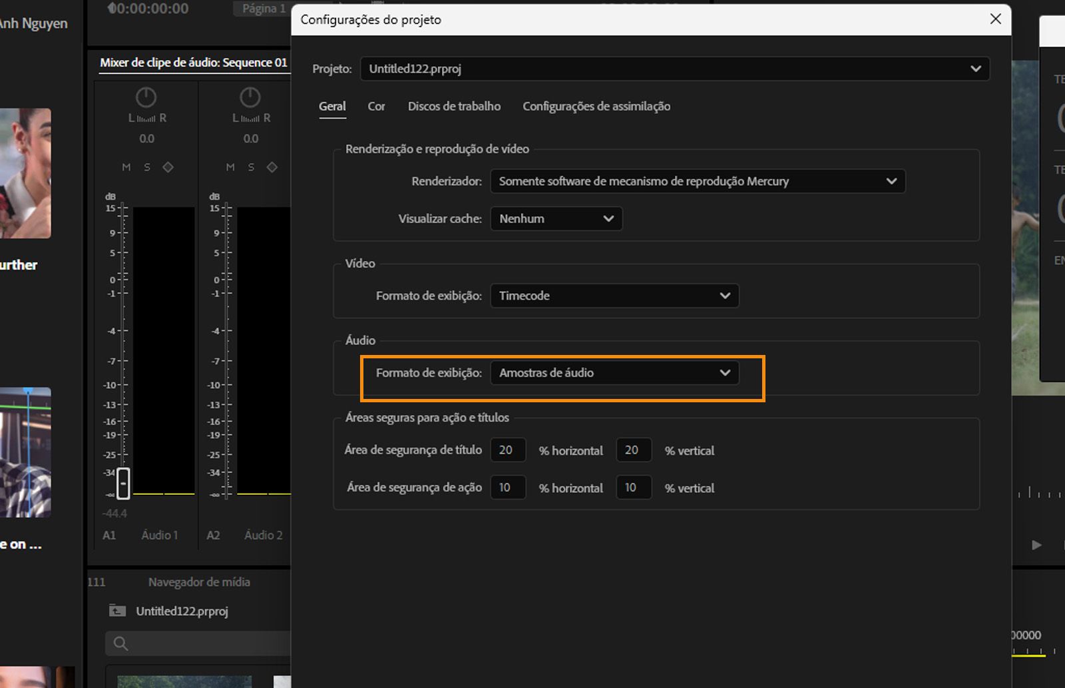This screenshot has width=1065, height=688.
Task: Expand the Visualizar cache dropdown
Action: click(x=556, y=218)
